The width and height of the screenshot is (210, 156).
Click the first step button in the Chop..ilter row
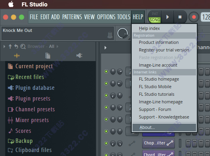pyautogui.click(x=188, y=143)
